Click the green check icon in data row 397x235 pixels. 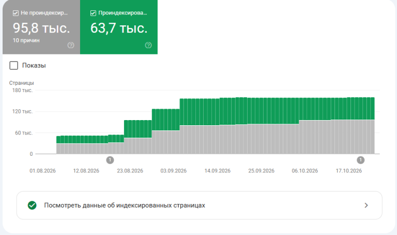(32, 205)
